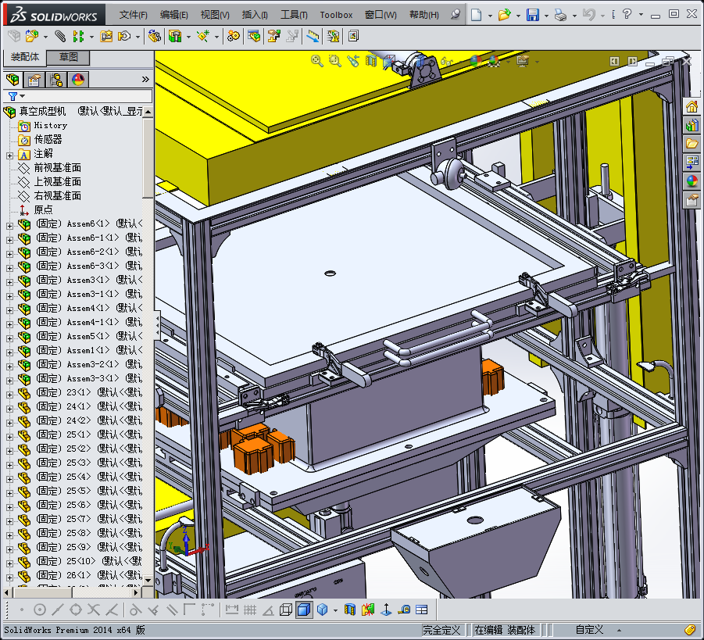The image size is (704, 640).
Task: Open SolidWorks Resources home icon
Action: [691, 106]
